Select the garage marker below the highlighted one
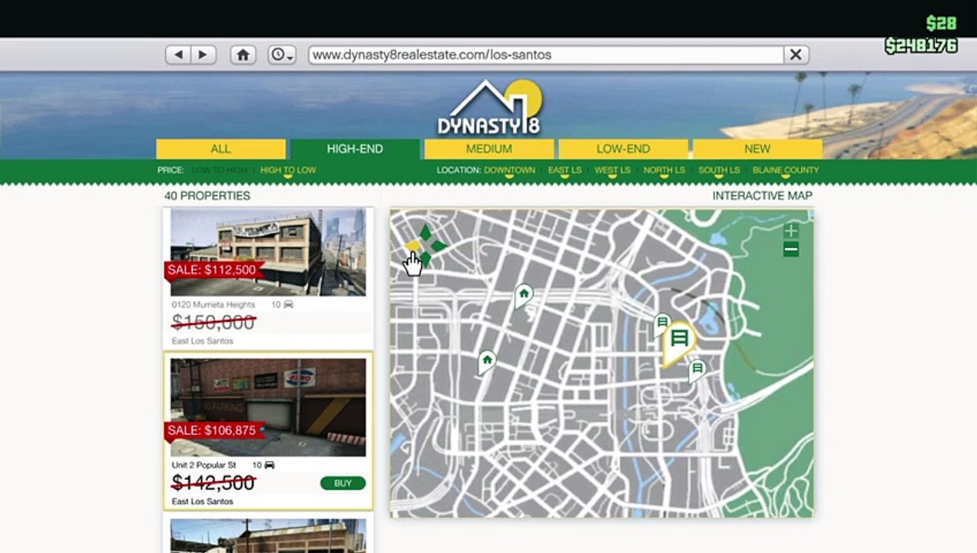Image resolution: width=977 pixels, height=553 pixels. 697,370
